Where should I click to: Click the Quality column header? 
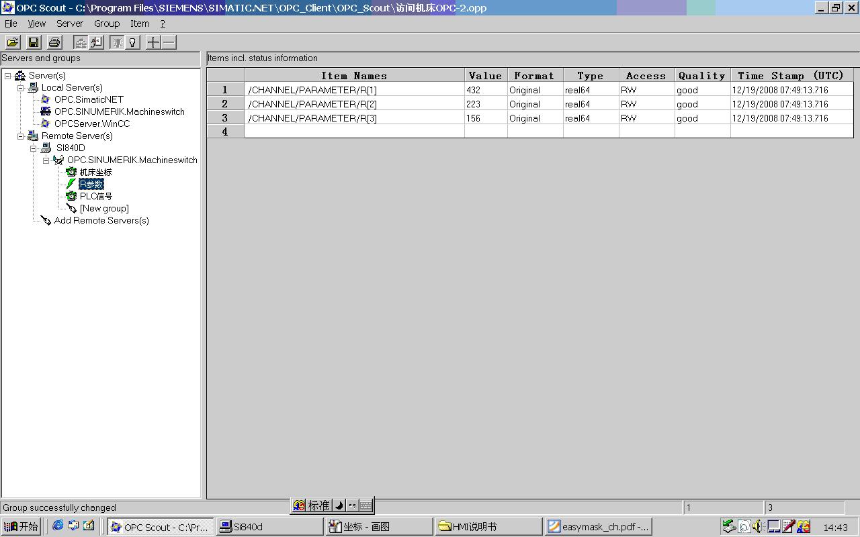(702, 76)
